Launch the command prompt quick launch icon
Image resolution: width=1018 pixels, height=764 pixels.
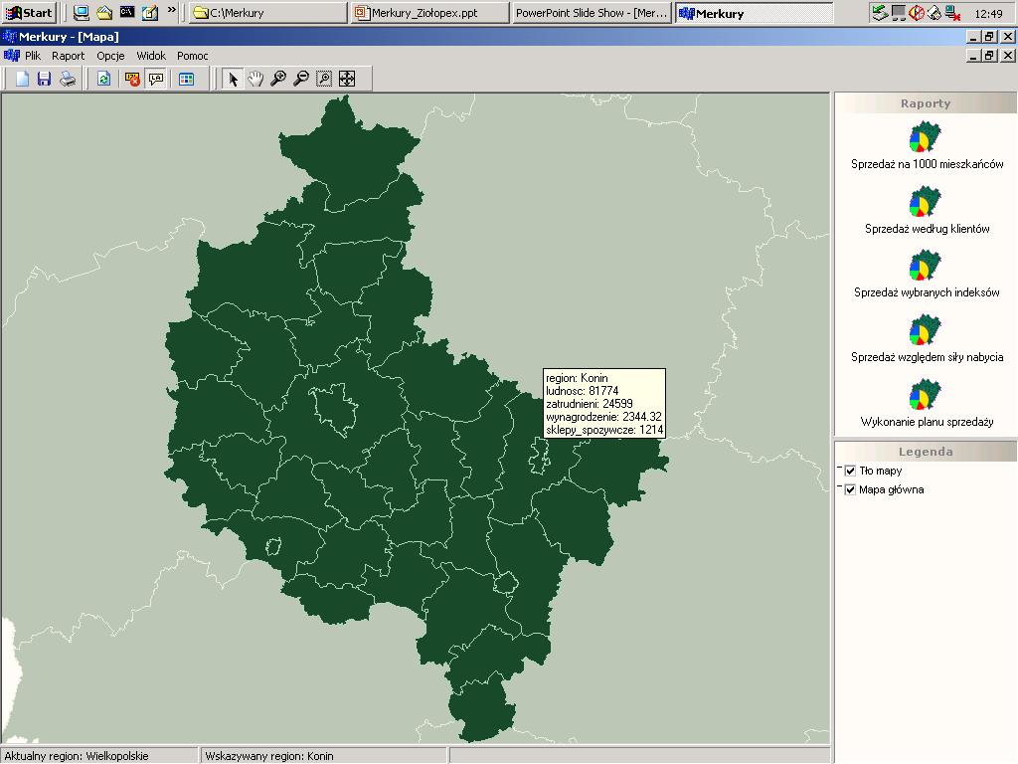point(127,12)
